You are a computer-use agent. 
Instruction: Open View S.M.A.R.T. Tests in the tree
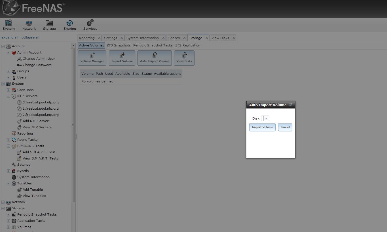[40, 158]
